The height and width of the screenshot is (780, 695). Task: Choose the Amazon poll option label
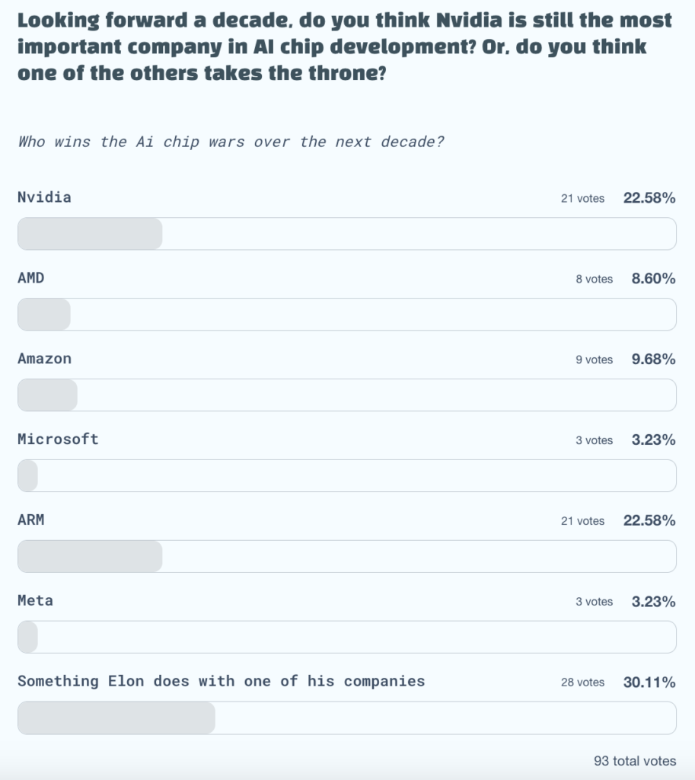44,359
